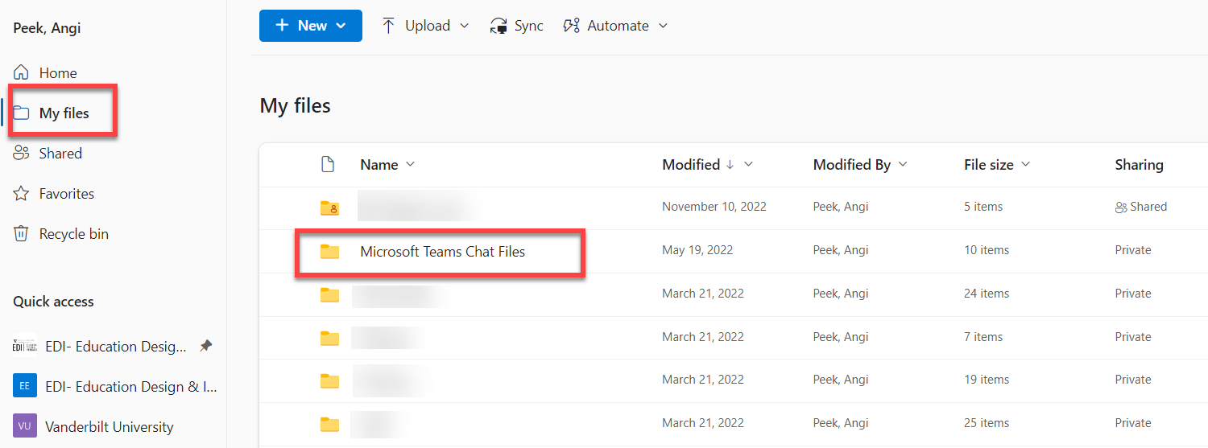Click the Sync icon in toolbar

tap(499, 26)
